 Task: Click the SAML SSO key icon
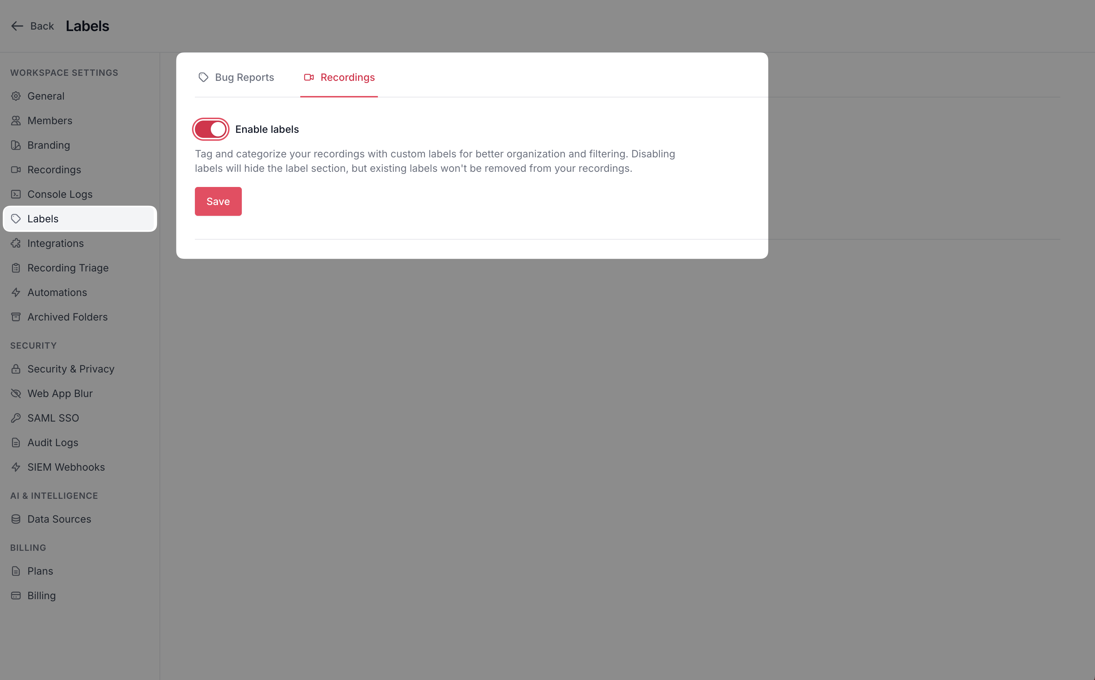(x=16, y=418)
